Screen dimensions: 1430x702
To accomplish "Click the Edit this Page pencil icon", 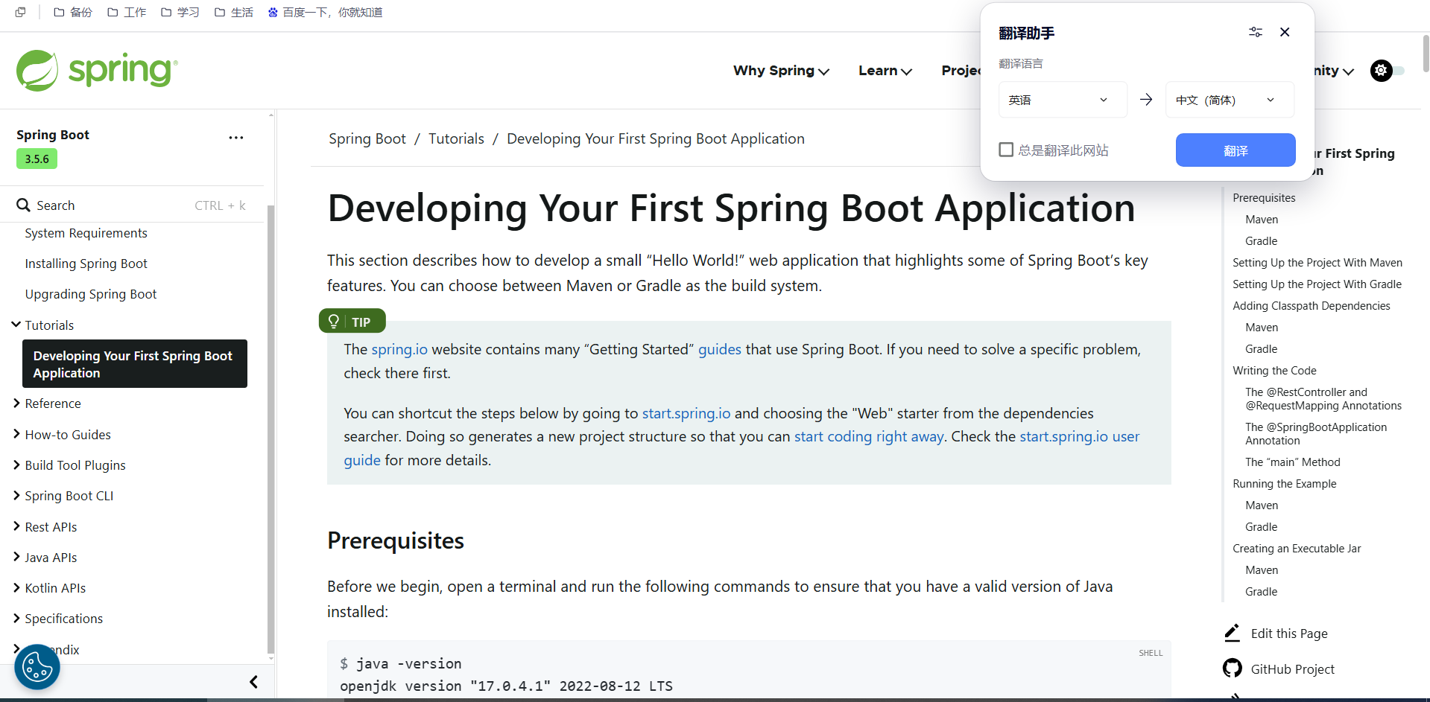I will click(1233, 634).
